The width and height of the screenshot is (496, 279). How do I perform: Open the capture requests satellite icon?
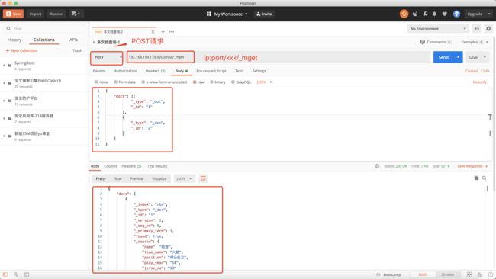coord(414,14)
